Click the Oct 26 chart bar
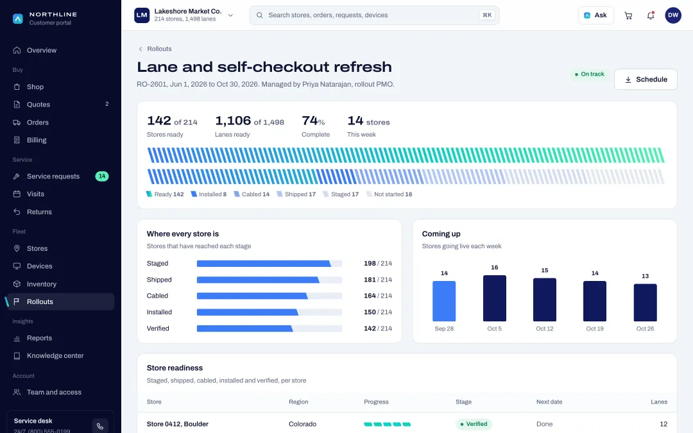 [x=645, y=303]
